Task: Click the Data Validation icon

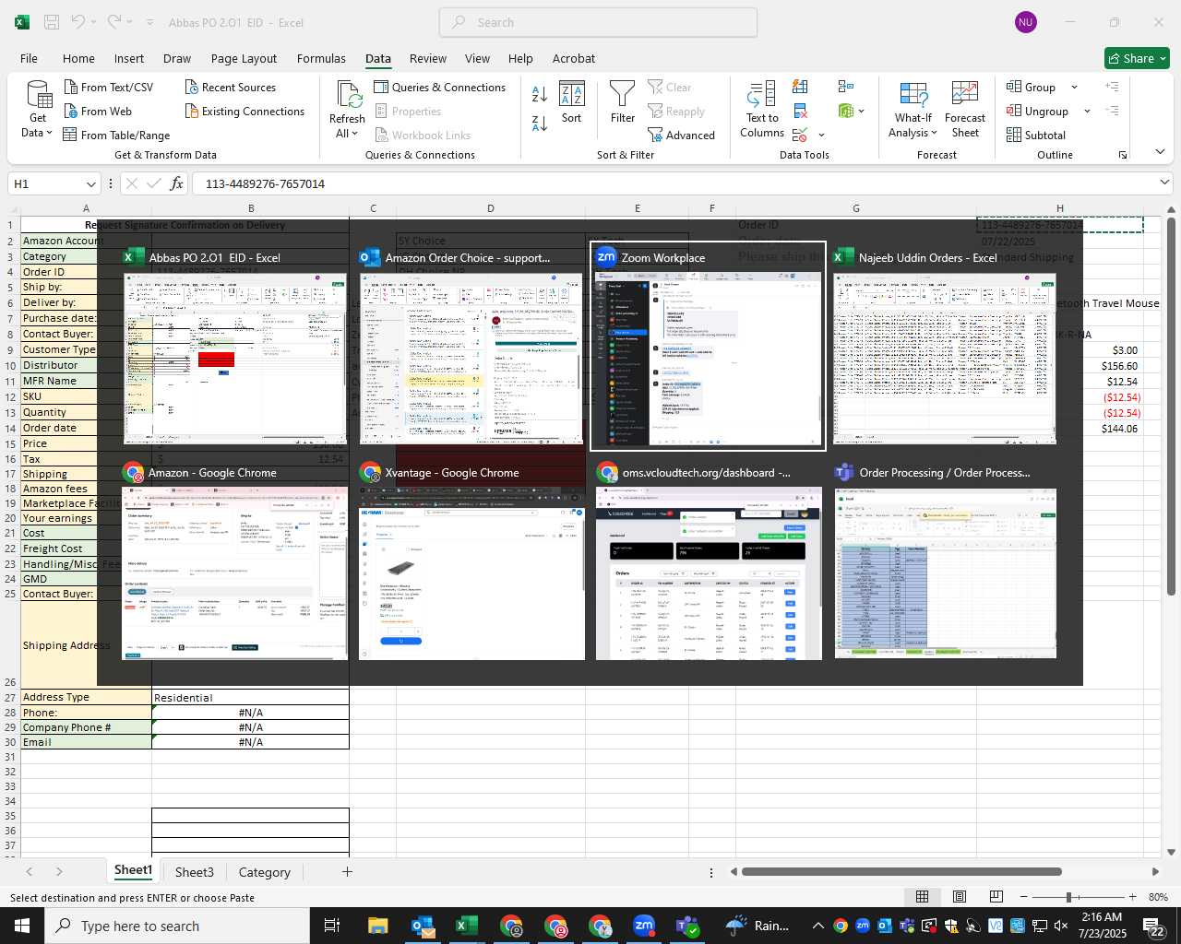Action: coord(800,136)
